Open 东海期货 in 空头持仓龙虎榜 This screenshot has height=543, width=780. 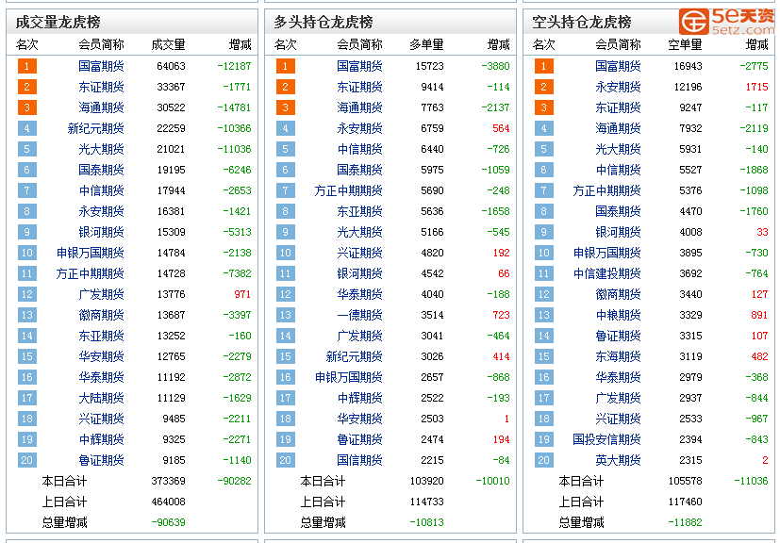click(618, 356)
